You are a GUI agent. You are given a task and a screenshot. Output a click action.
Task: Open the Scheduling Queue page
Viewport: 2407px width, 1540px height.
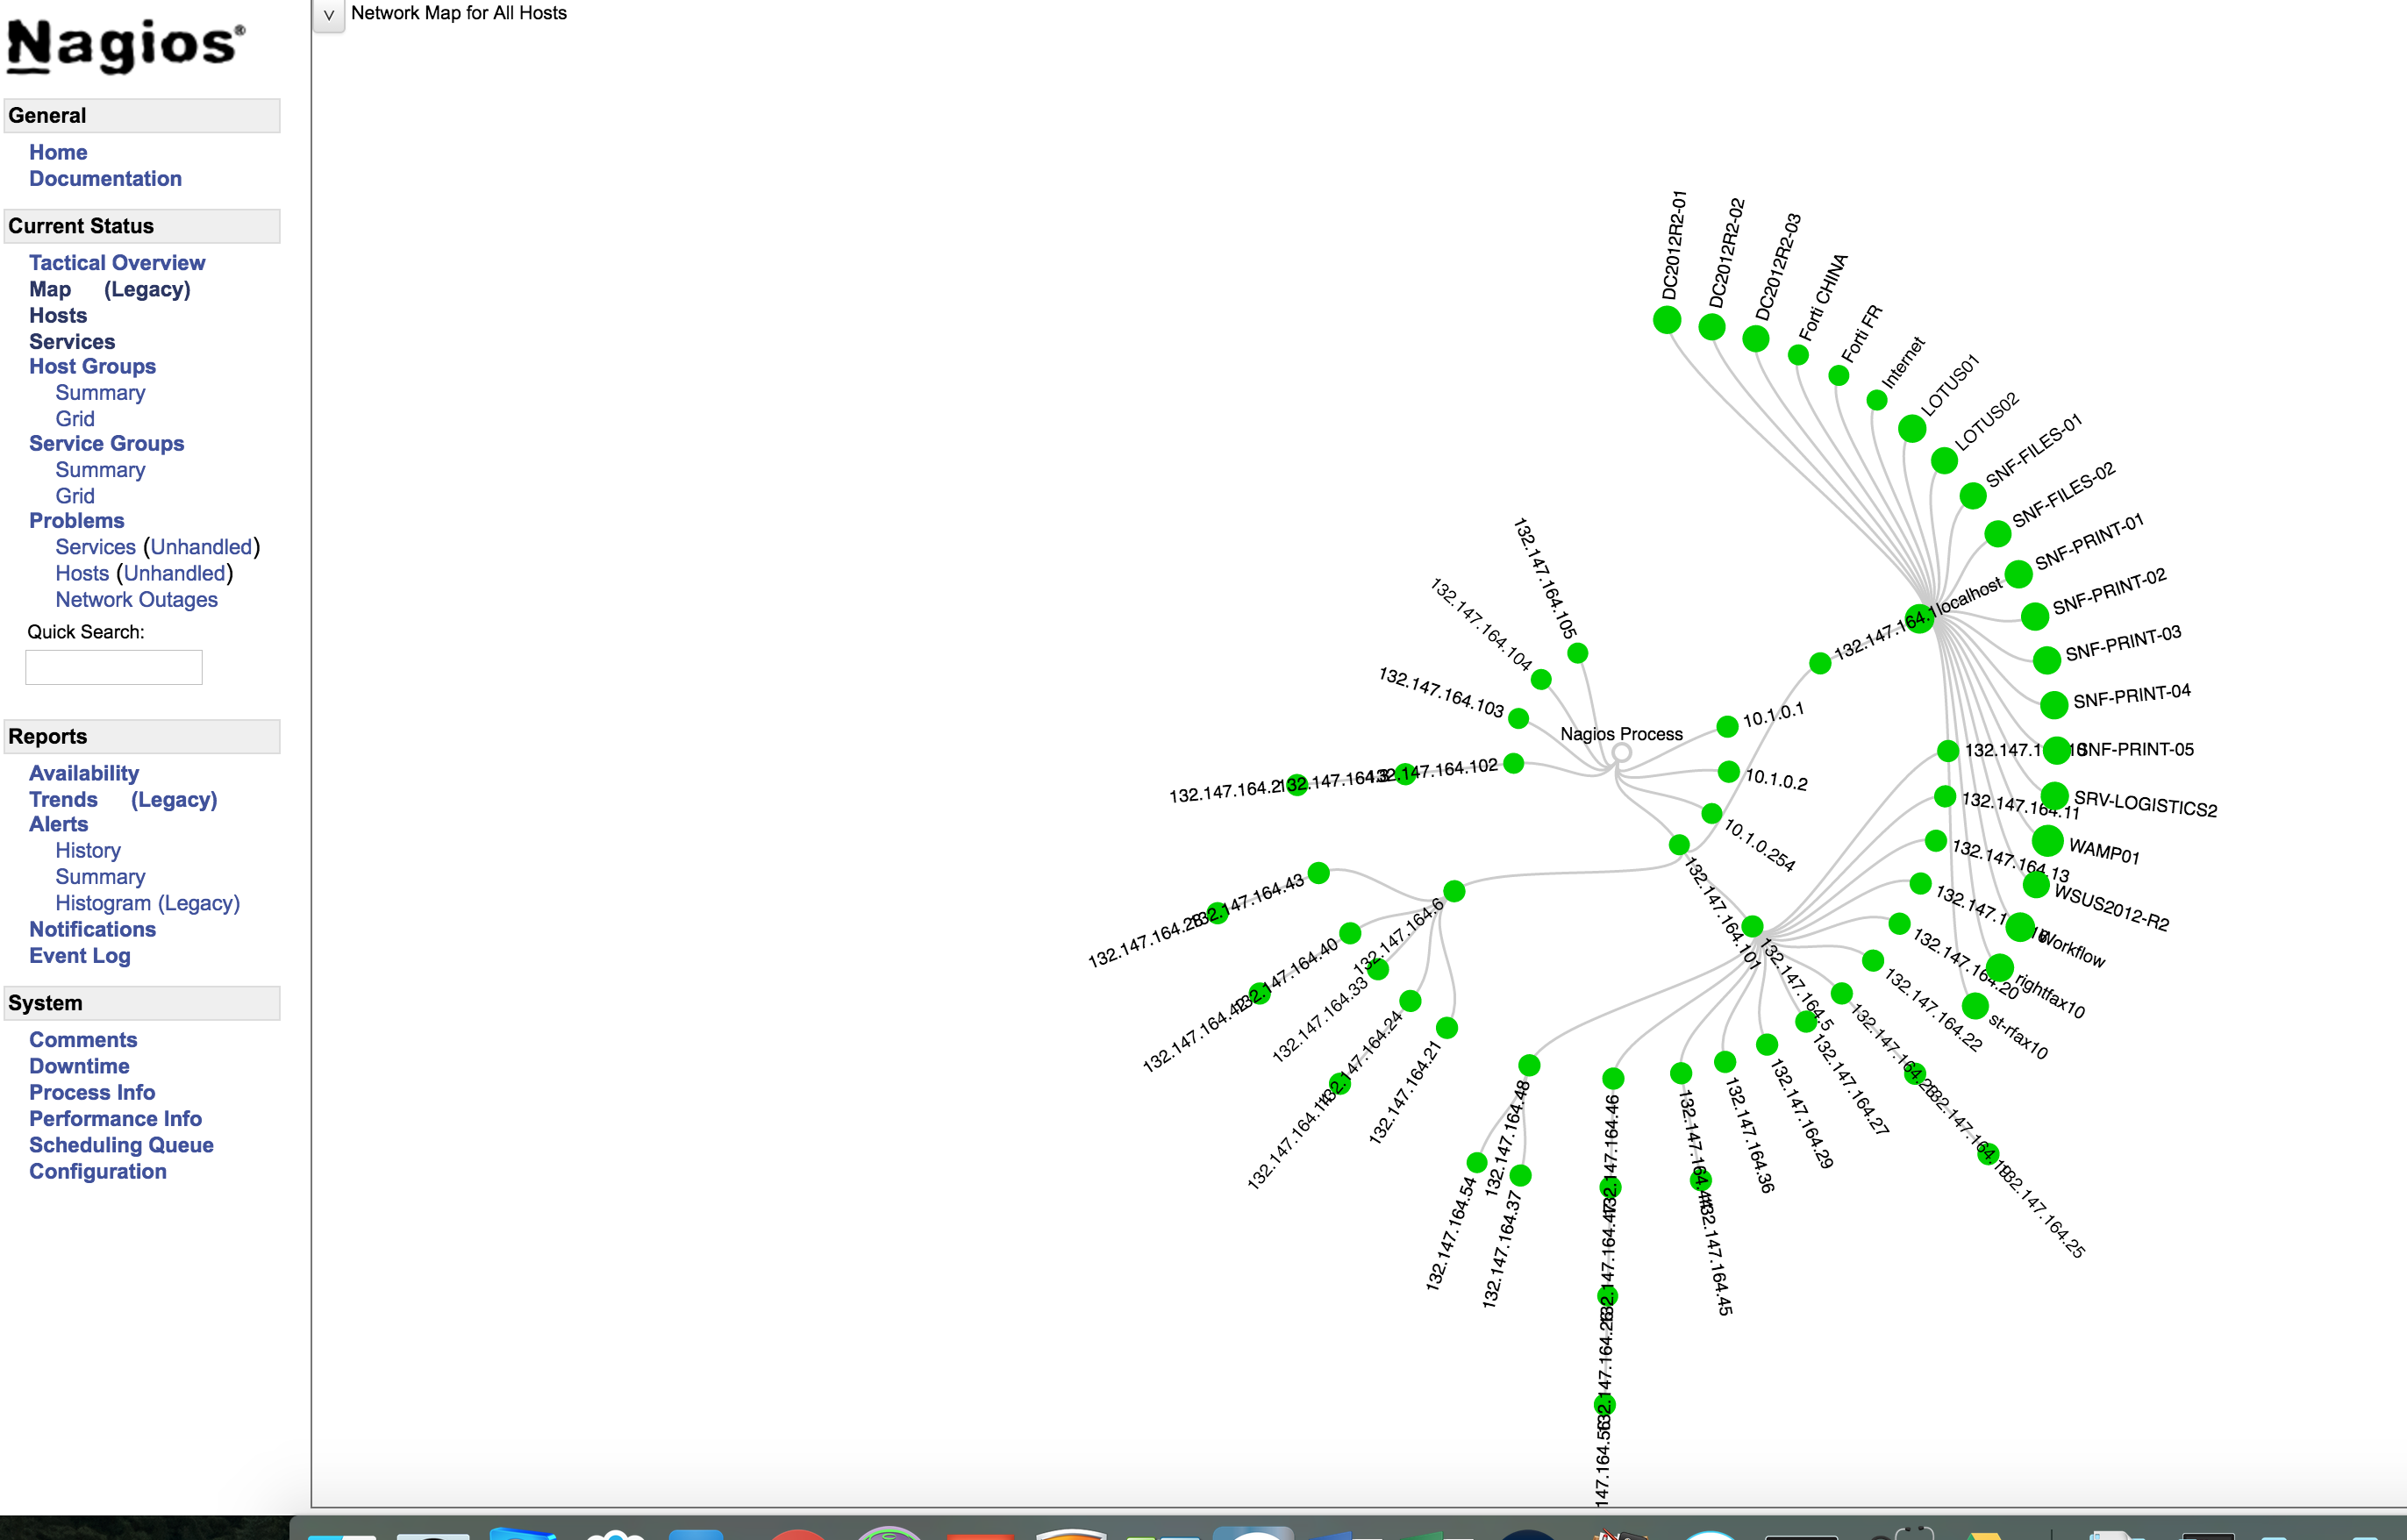point(121,1145)
